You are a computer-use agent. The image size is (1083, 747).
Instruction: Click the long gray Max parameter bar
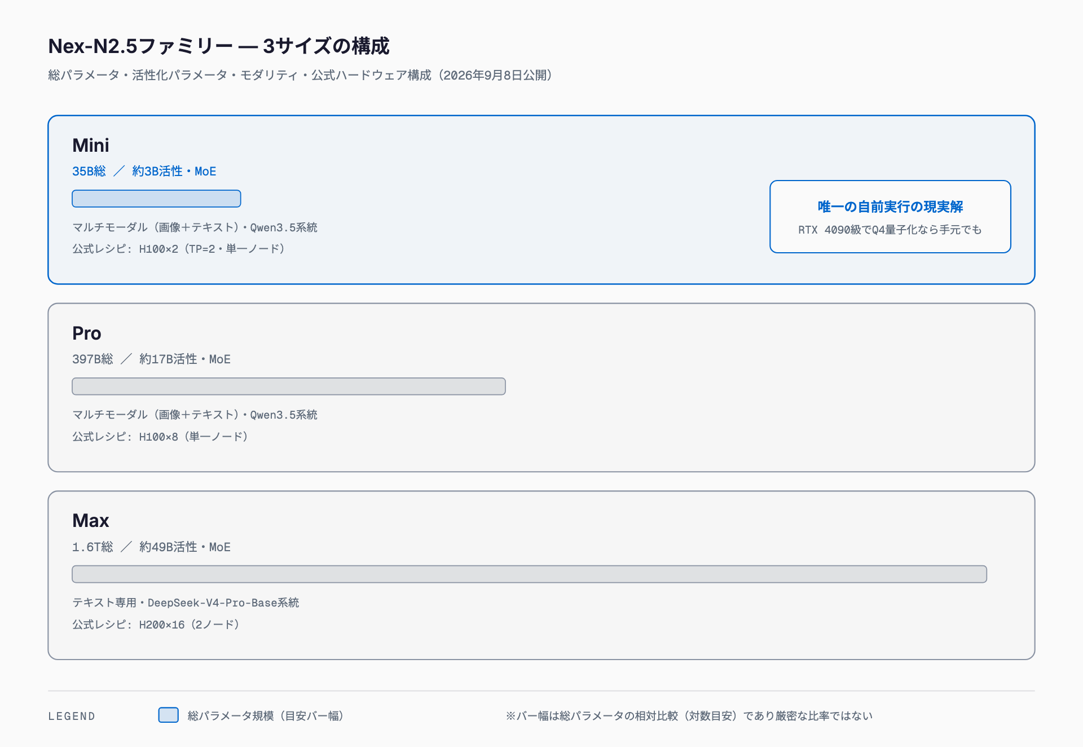530,574
